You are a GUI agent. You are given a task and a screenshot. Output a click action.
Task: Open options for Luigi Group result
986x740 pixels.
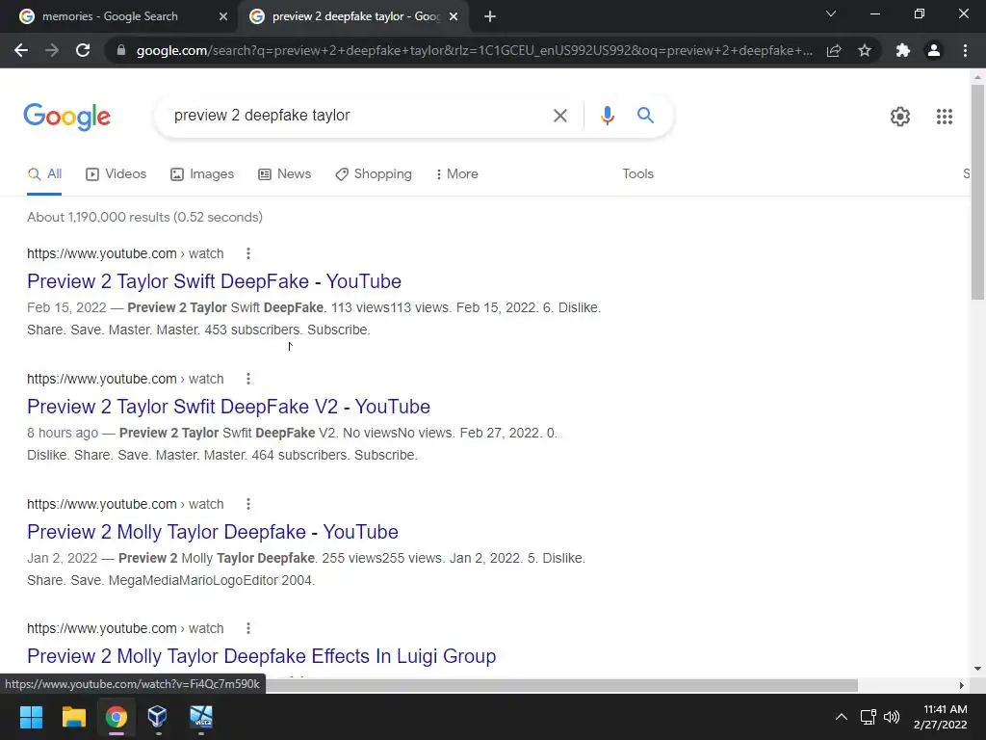tap(248, 628)
